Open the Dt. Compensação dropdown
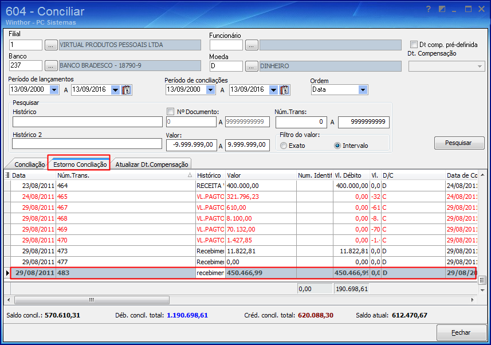The width and height of the screenshot is (491, 345). pos(480,66)
